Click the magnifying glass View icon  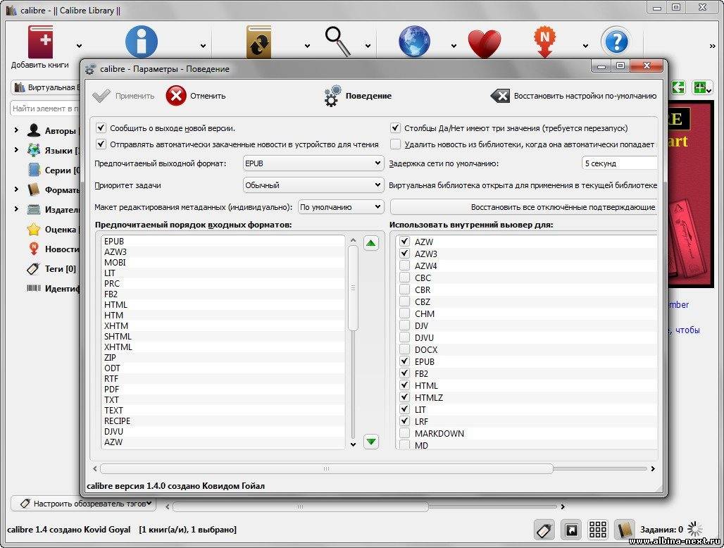click(337, 42)
